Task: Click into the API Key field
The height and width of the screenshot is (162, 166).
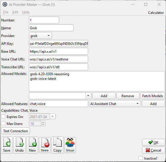Action: [58, 43]
